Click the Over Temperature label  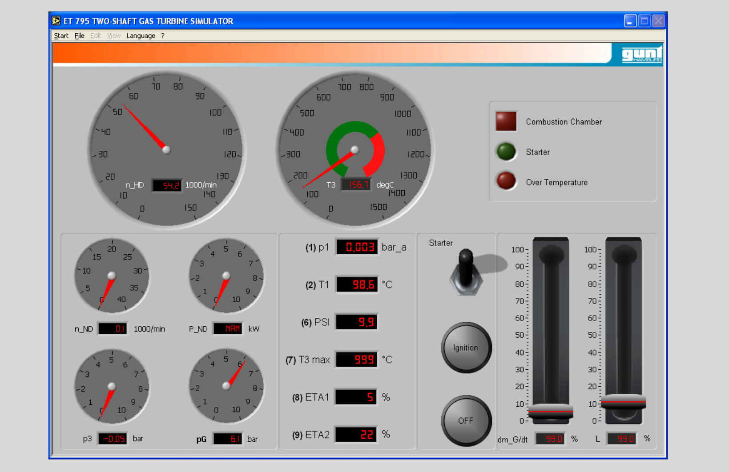[x=556, y=182]
